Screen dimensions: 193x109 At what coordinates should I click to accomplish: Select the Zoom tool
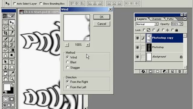point(12,79)
